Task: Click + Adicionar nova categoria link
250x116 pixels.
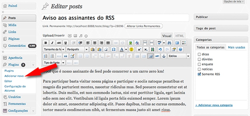Action: 214,105
